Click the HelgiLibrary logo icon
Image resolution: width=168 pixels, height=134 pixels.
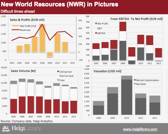point(6,129)
